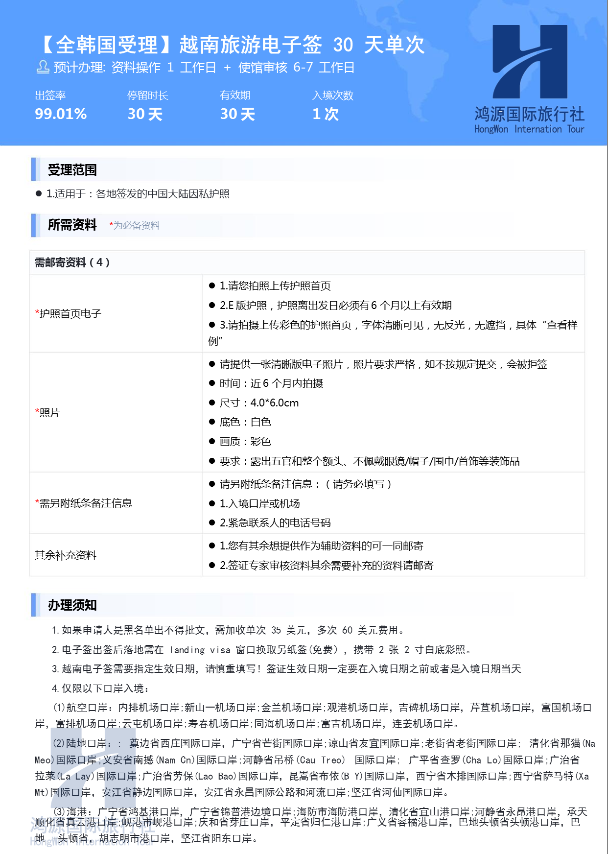This screenshot has width=608, height=854.
Task: Select the 30 天 value under 有效期
Action: coord(237,114)
